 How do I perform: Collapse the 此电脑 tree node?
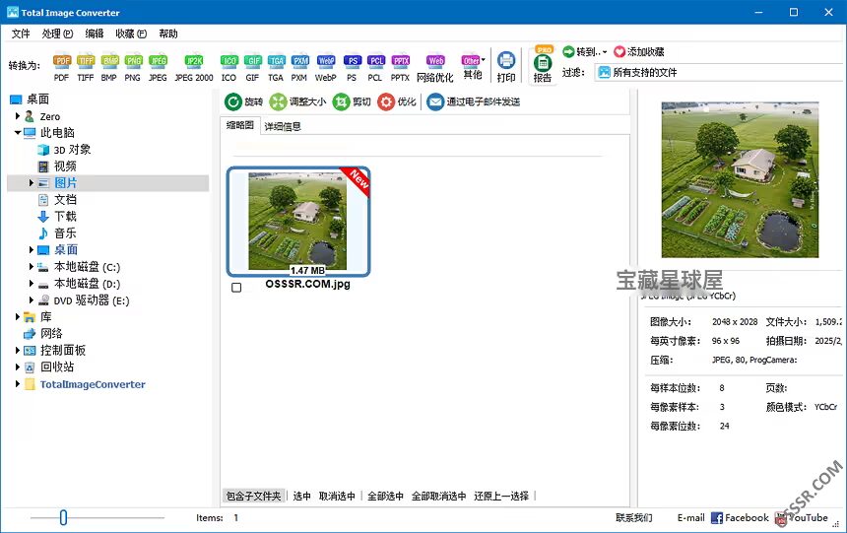(18, 132)
